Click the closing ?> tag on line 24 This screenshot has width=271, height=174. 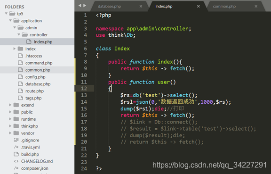coord(99,168)
